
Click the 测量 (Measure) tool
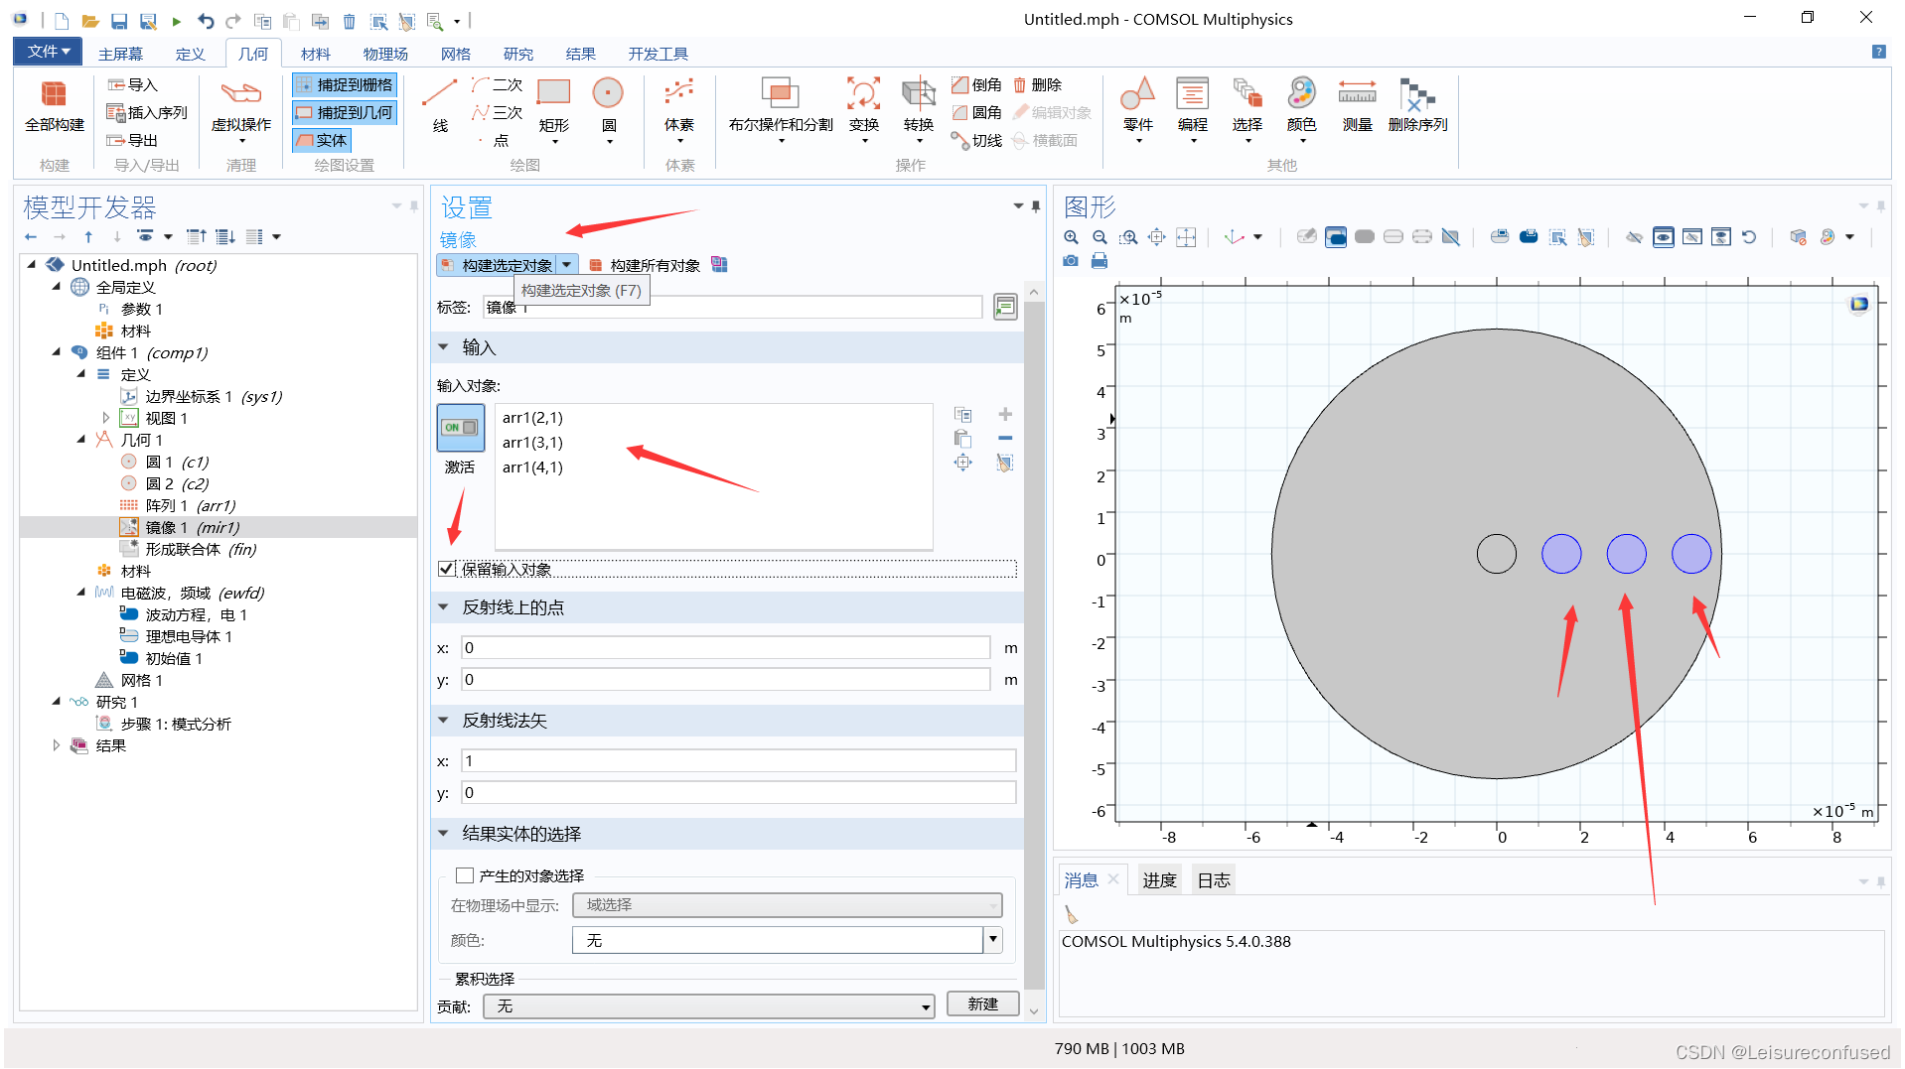[x=1357, y=106]
